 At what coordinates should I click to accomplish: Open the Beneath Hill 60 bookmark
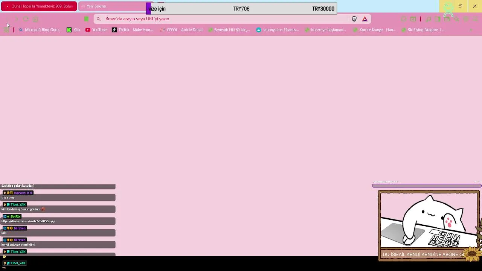click(229, 30)
